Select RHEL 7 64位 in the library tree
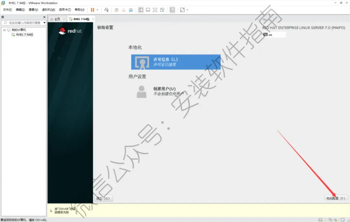This screenshot has width=350, height=222. point(25,35)
